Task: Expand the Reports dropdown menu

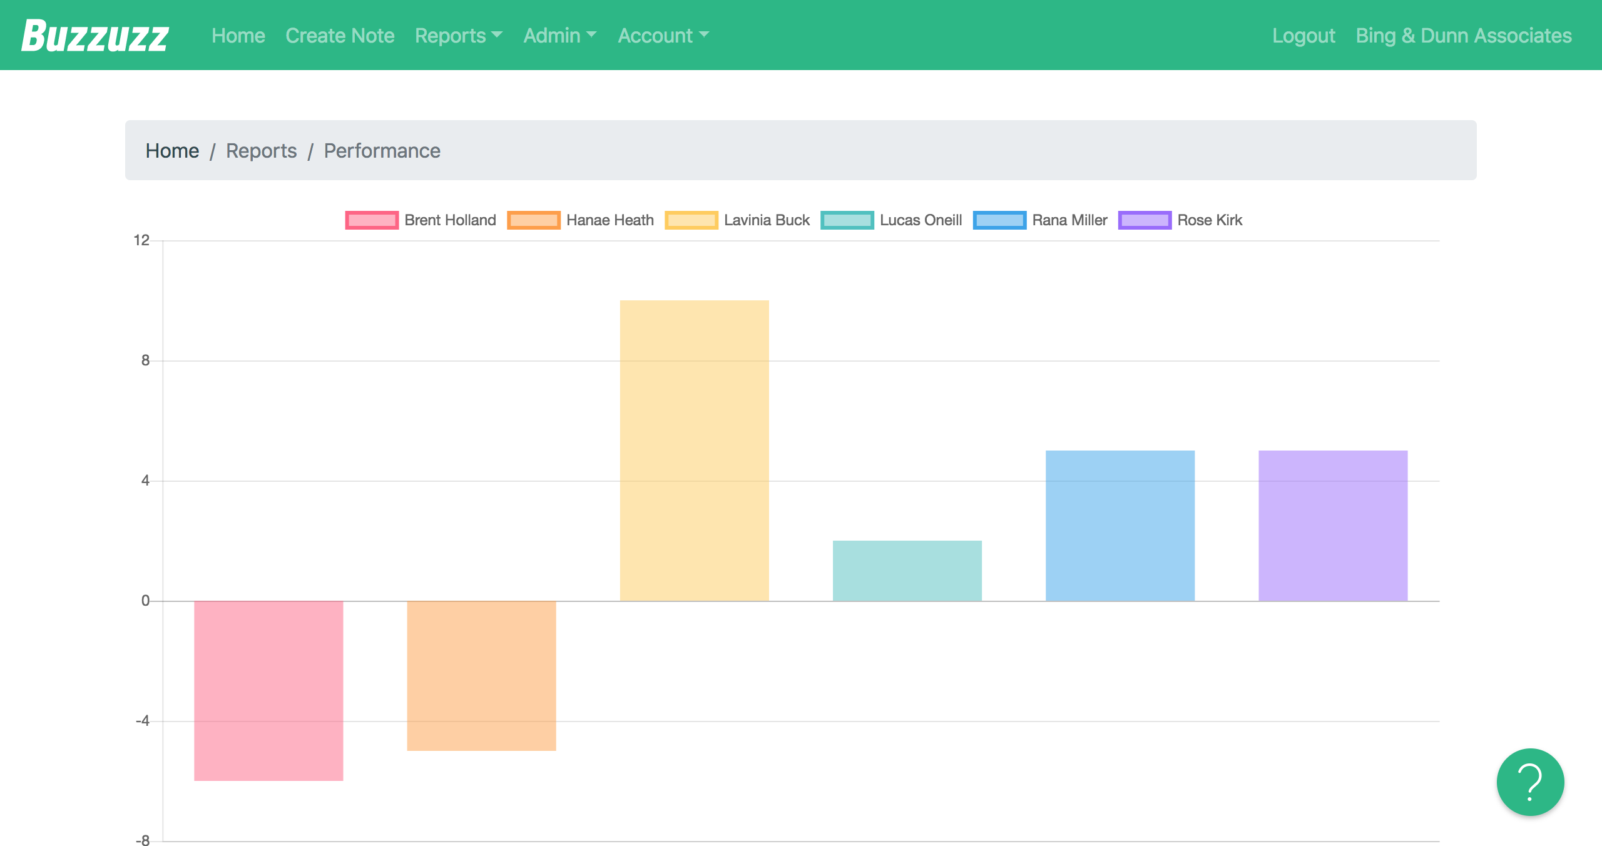Action: click(458, 36)
